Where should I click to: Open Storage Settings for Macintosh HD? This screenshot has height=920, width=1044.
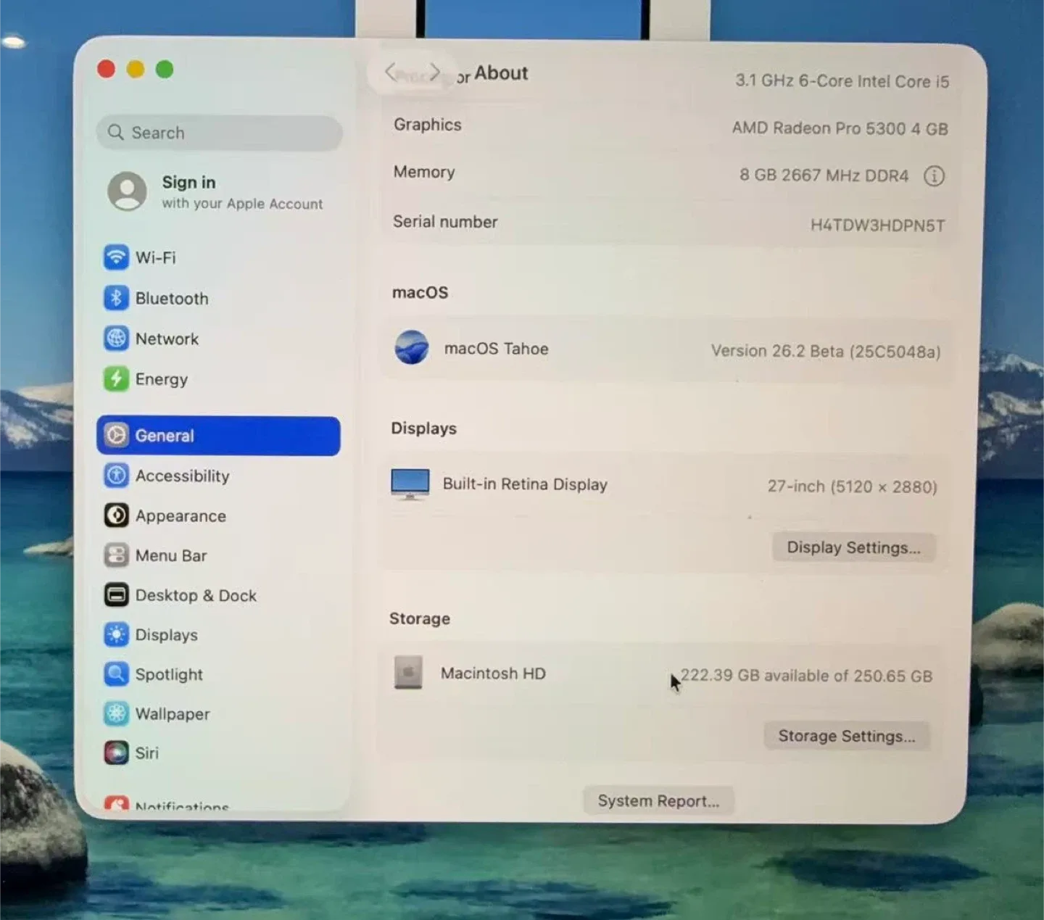[846, 735]
